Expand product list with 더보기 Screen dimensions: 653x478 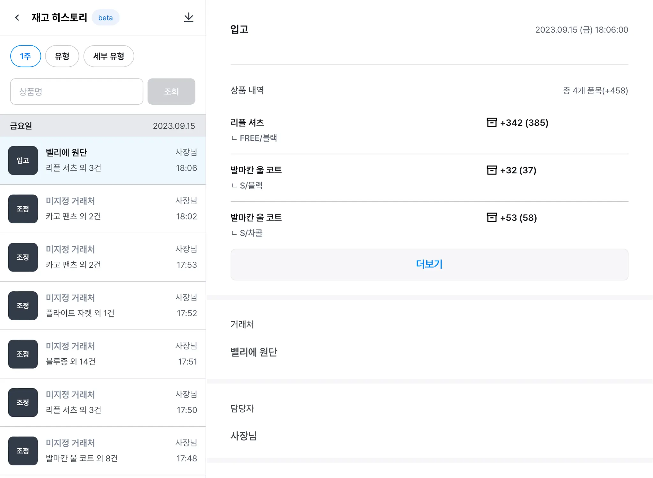429,264
